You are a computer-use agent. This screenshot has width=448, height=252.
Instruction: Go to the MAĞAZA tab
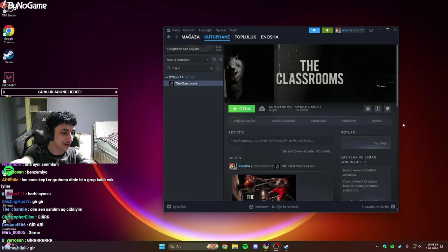[190, 37]
